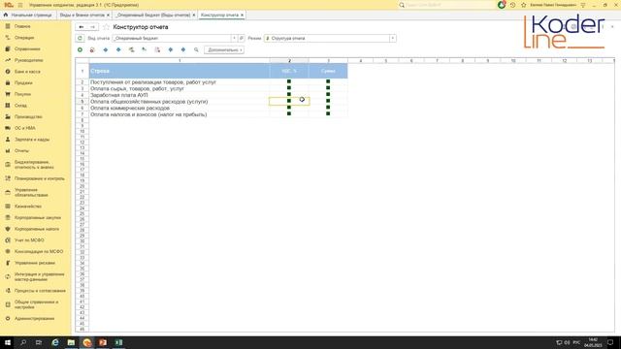This screenshot has width=621, height=349.
Task: Open the Продажи section in sidebar
Action: (x=23, y=83)
